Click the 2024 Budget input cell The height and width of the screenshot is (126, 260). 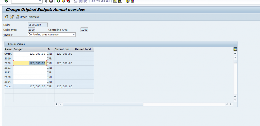[30, 81]
